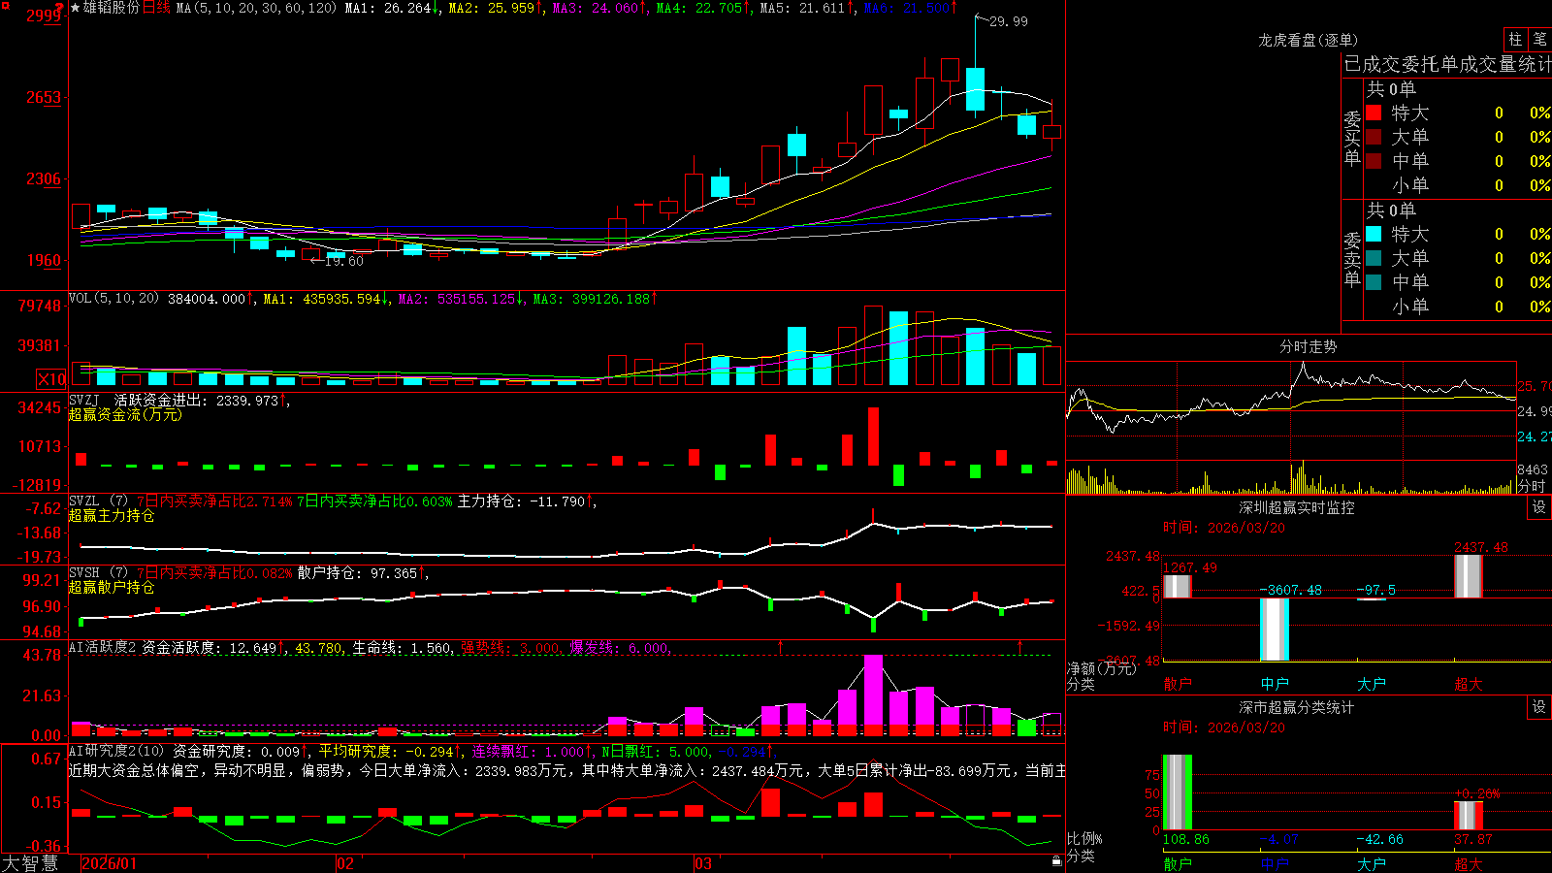The width and height of the screenshot is (1552, 873).
Task: Click the red 超大 37.87 bar in 分类统计
Action: pyautogui.click(x=1469, y=816)
